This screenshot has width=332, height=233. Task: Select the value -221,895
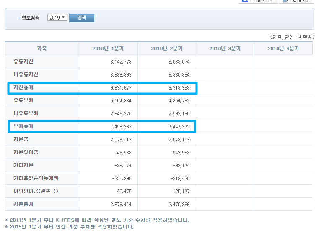pos(122,179)
